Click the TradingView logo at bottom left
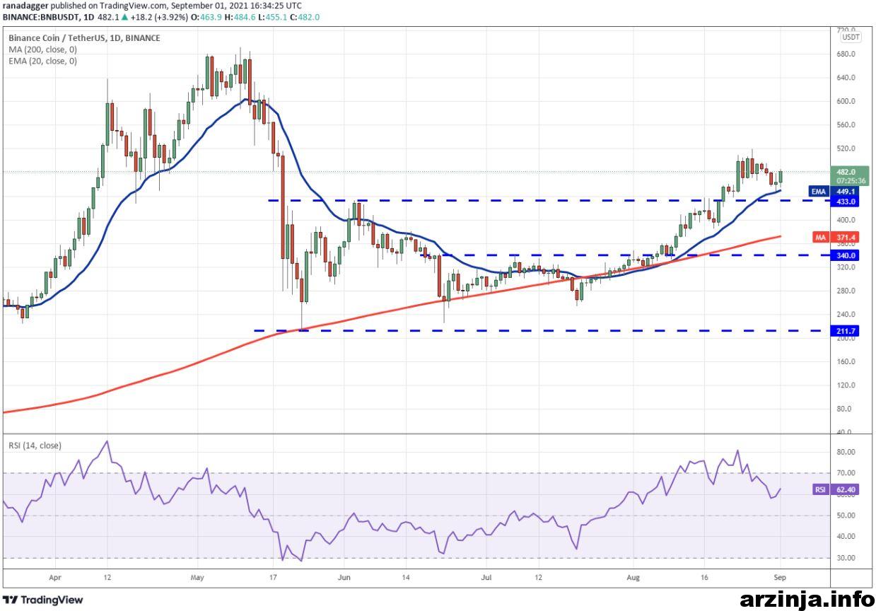Image resolution: width=876 pixels, height=611 pixels. pyautogui.click(x=44, y=600)
